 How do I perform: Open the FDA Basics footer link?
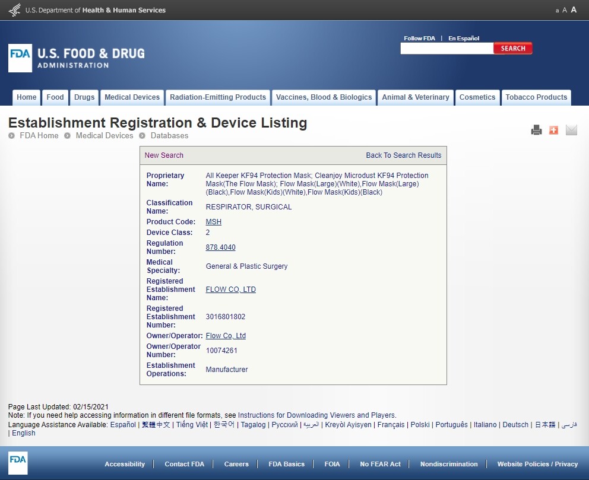287,464
